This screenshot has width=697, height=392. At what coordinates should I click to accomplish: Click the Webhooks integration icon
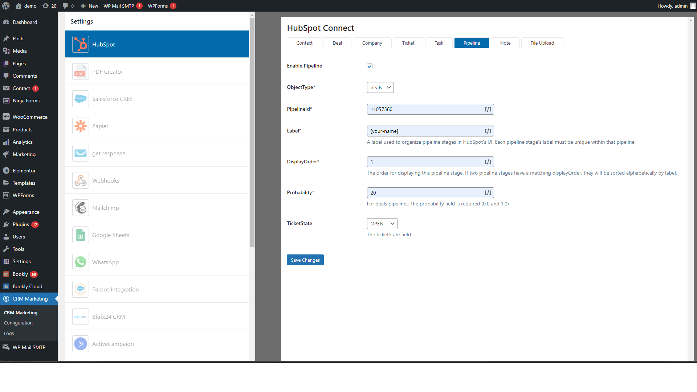(80, 180)
